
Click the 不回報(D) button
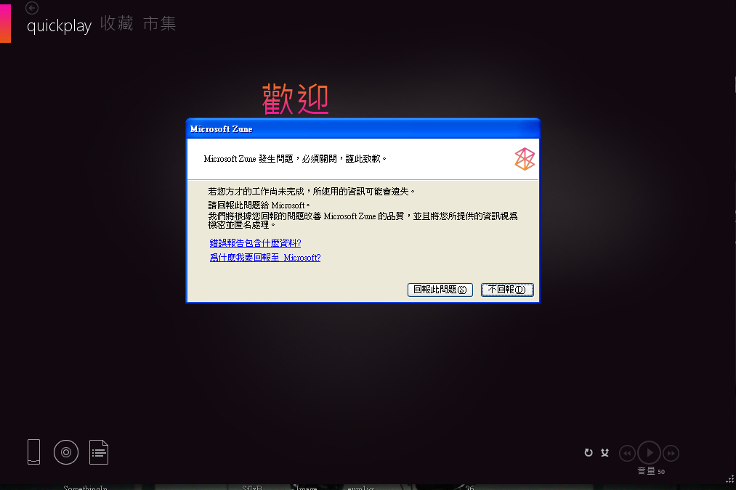[x=507, y=290]
